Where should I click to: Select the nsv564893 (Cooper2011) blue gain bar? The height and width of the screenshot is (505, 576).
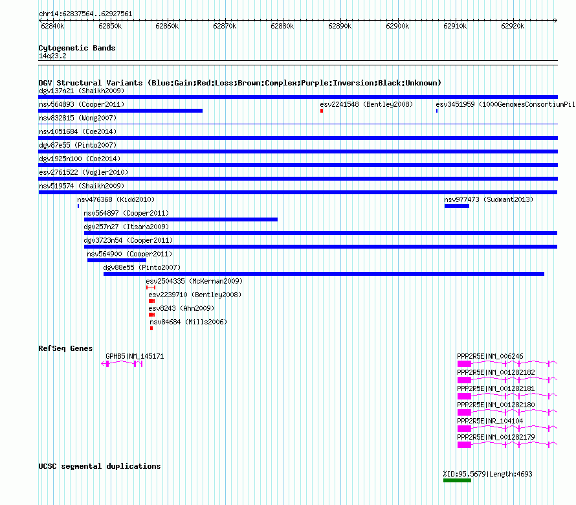coord(120,111)
